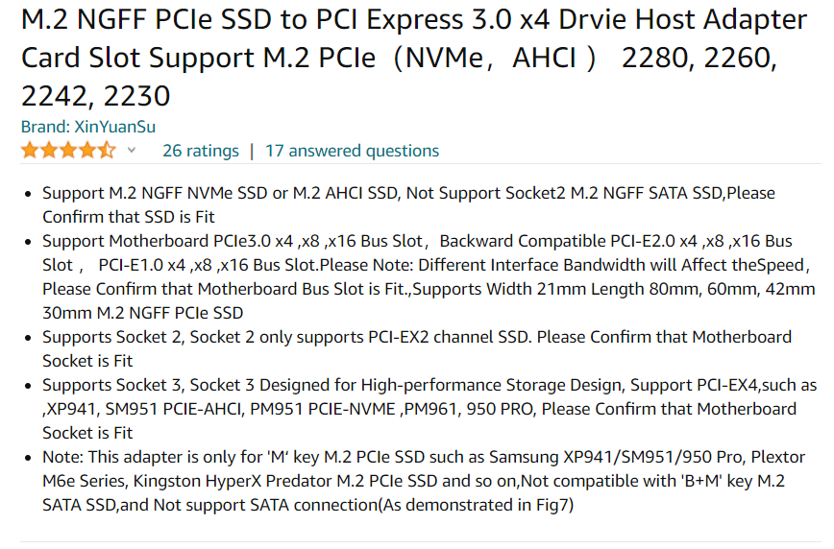Click the fourth orange rating star

[x=87, y=151]
